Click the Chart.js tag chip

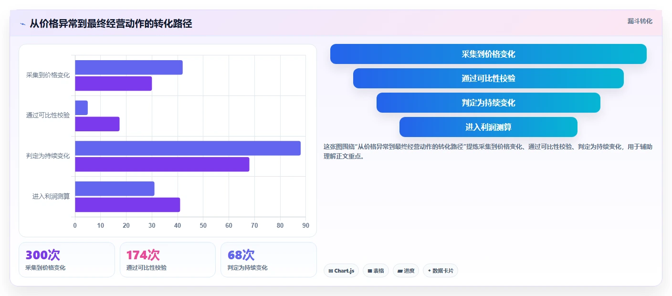click(x=341, y=271)
